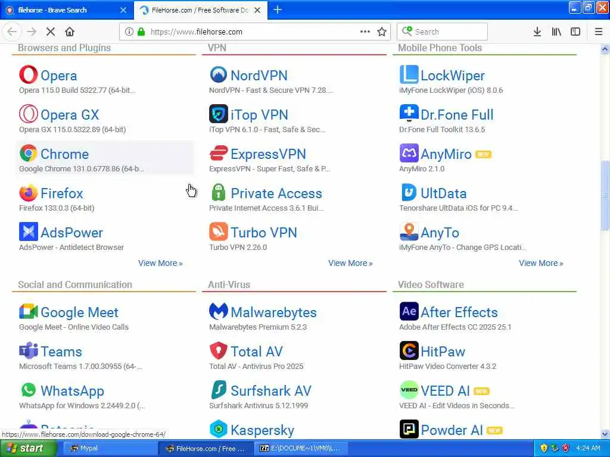
Task: Click the Microsoft Teams logo icon
Action: [x=29, y=350]
